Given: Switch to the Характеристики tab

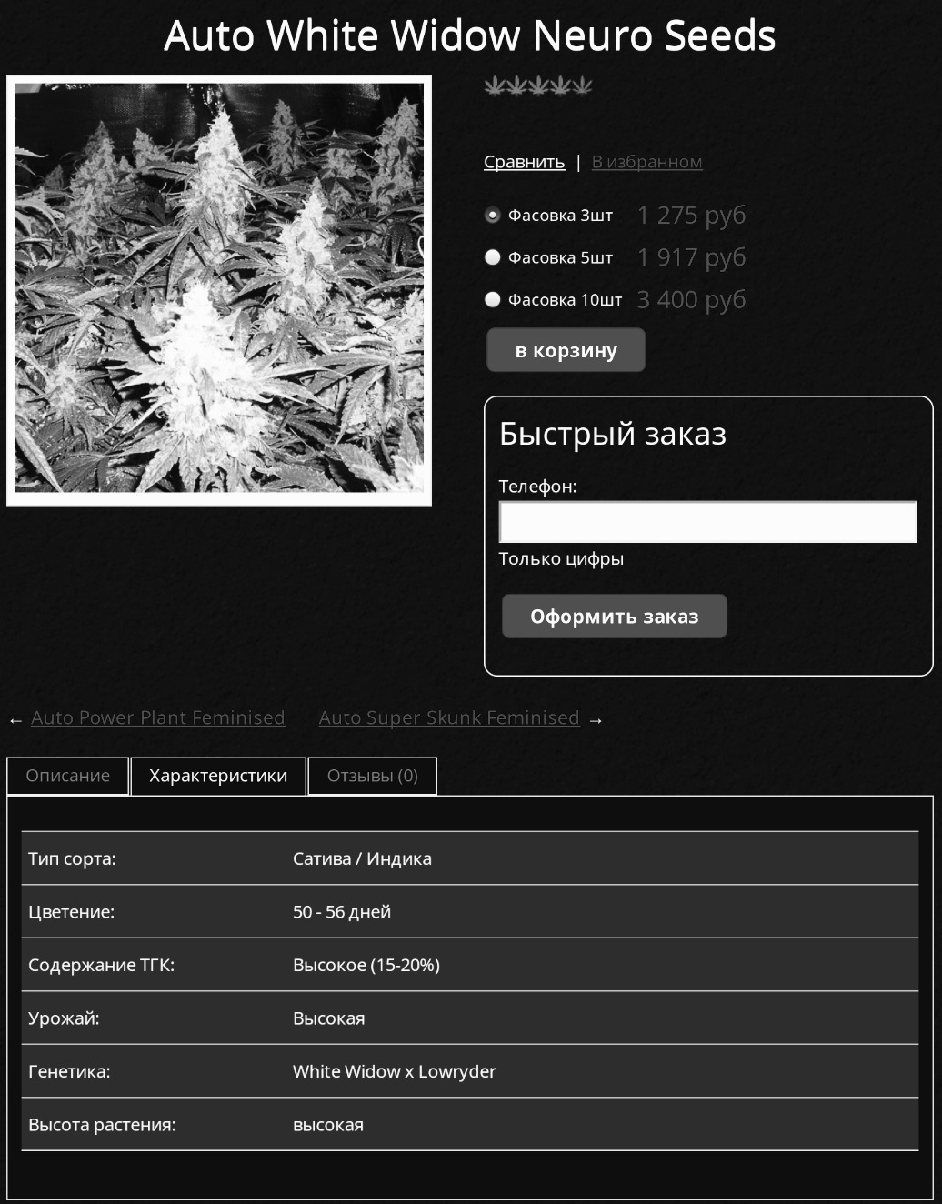Looking at the screenshot, I should coord(218,776).
